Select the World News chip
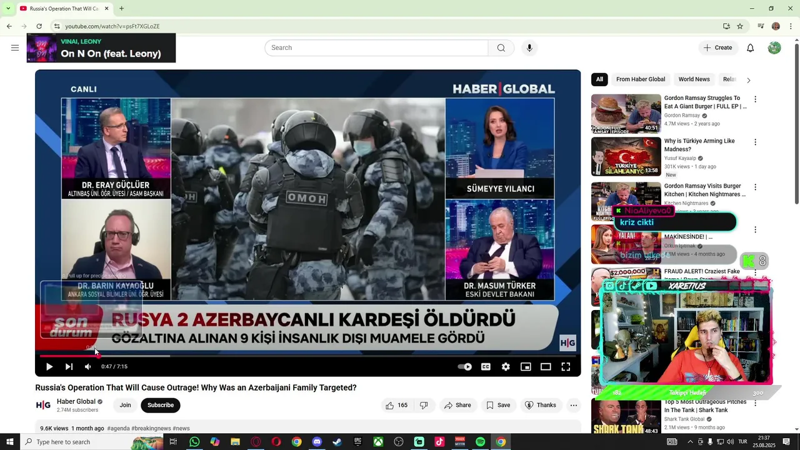The image size is (800, 450). click(694, 79)
